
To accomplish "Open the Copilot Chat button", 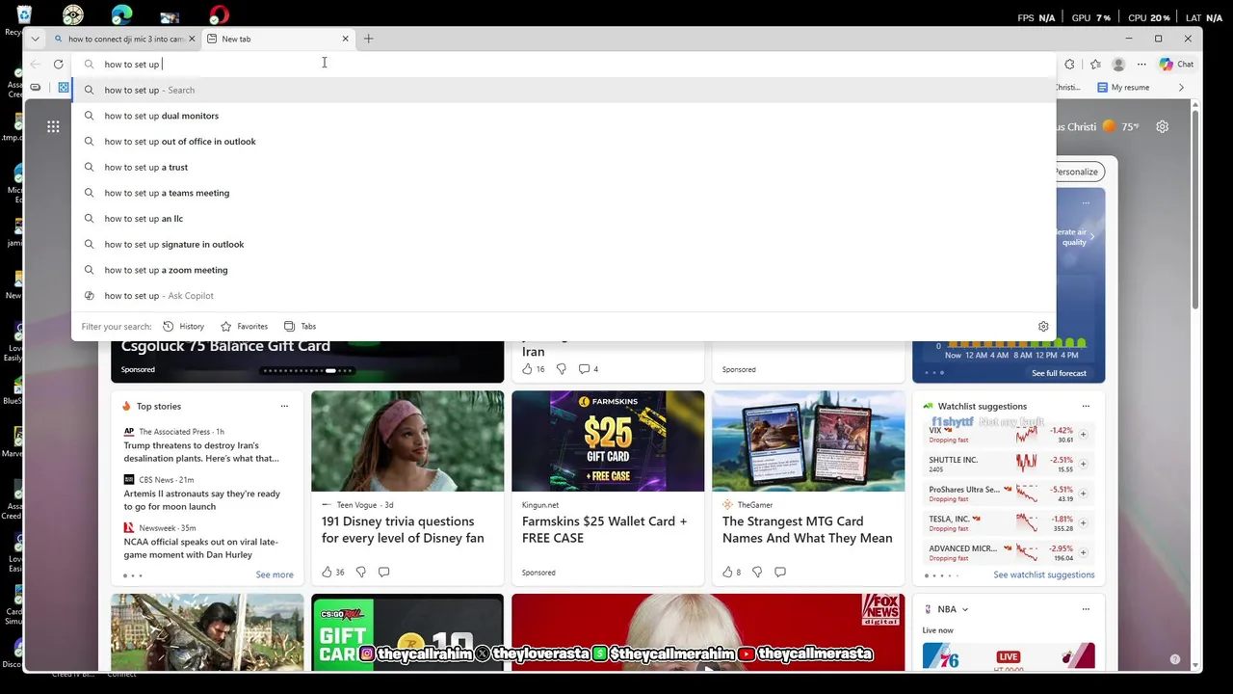I will [x=1177, y=65].
